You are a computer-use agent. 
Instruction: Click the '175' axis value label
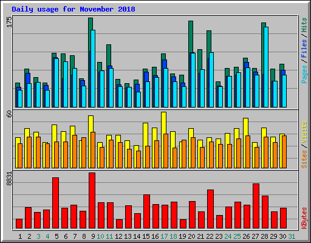[9, 22]
